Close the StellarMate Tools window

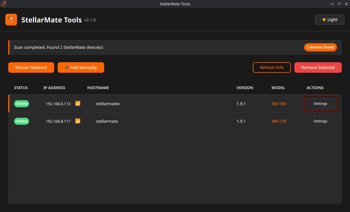pos(346,4)
